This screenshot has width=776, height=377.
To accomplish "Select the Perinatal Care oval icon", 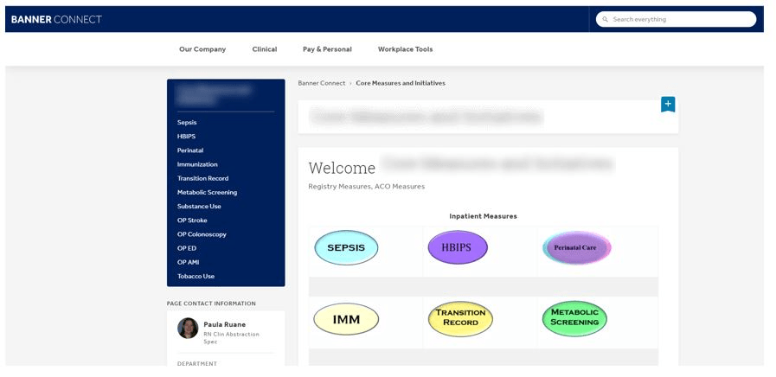I will click(x=577, y=247).
